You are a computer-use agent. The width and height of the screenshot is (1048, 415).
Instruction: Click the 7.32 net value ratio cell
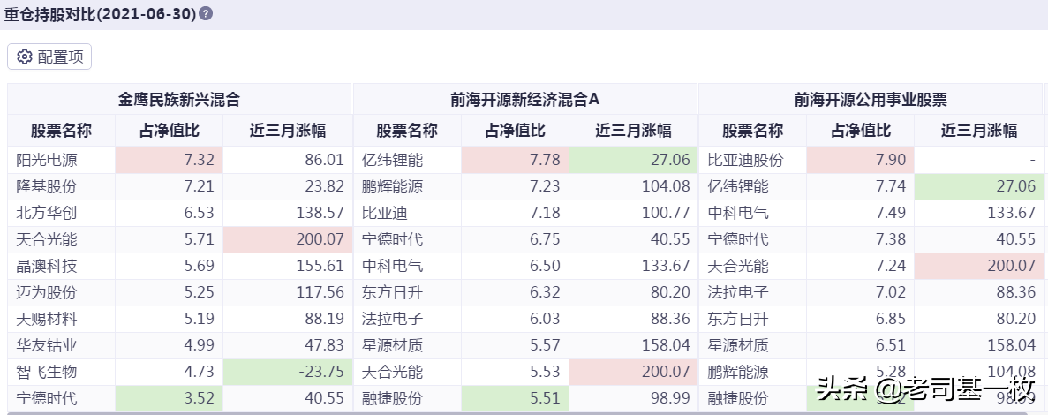click(x=170, y=161)
